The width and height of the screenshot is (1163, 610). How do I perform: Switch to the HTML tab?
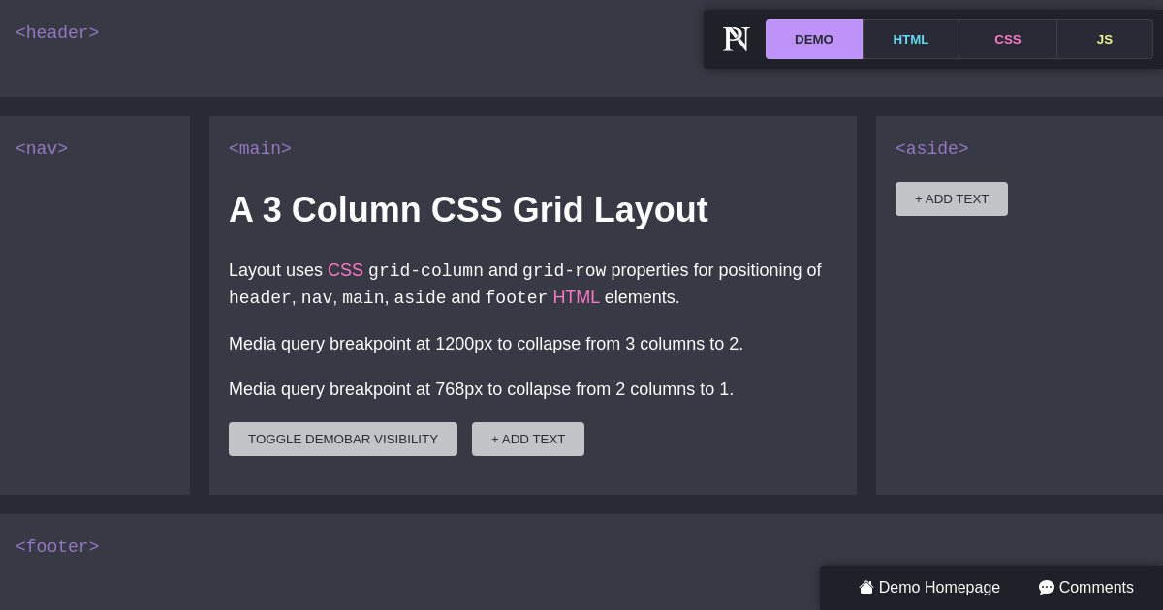pos(911,39)
